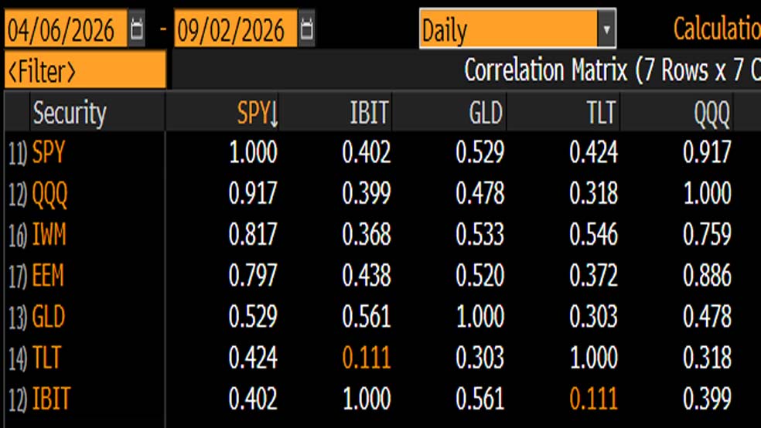Click TLT row's 0.424 value under SPY

point(253,358)
